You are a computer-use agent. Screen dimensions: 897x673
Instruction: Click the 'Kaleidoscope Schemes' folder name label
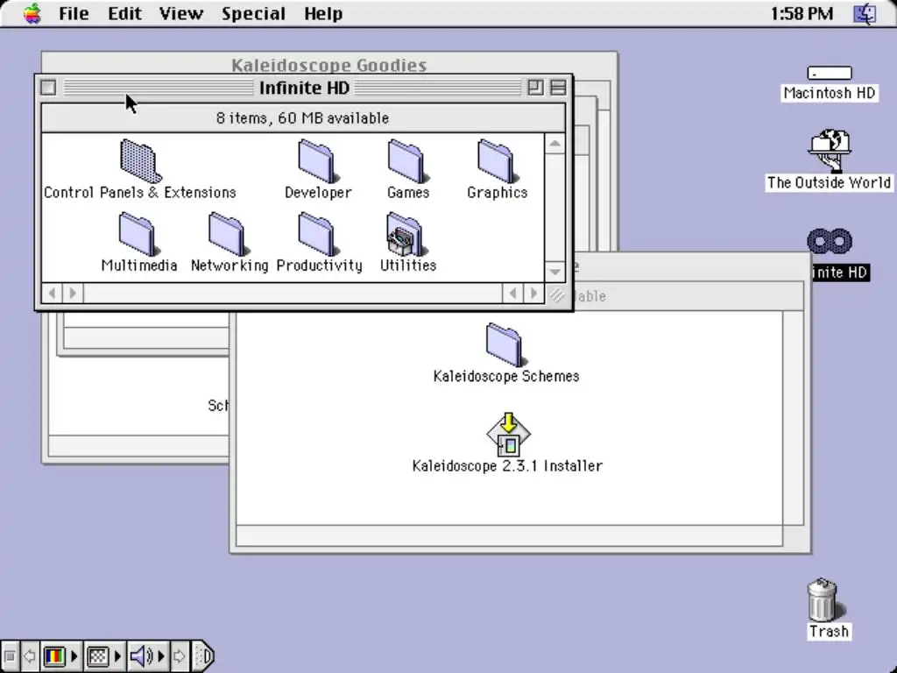point(506,376)
